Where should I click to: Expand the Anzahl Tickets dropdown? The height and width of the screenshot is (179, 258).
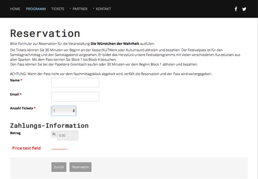[64, 111]
